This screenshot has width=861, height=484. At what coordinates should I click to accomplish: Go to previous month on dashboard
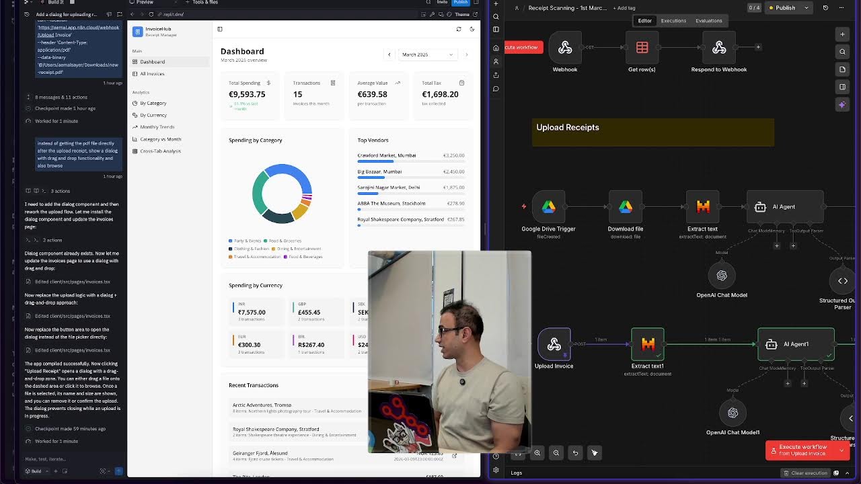pyautogui.click(x=389, y=54)
